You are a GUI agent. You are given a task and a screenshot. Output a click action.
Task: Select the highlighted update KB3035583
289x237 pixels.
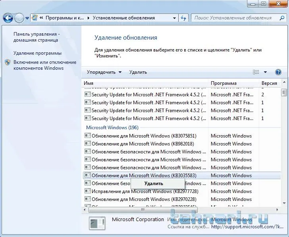point(182,175)
